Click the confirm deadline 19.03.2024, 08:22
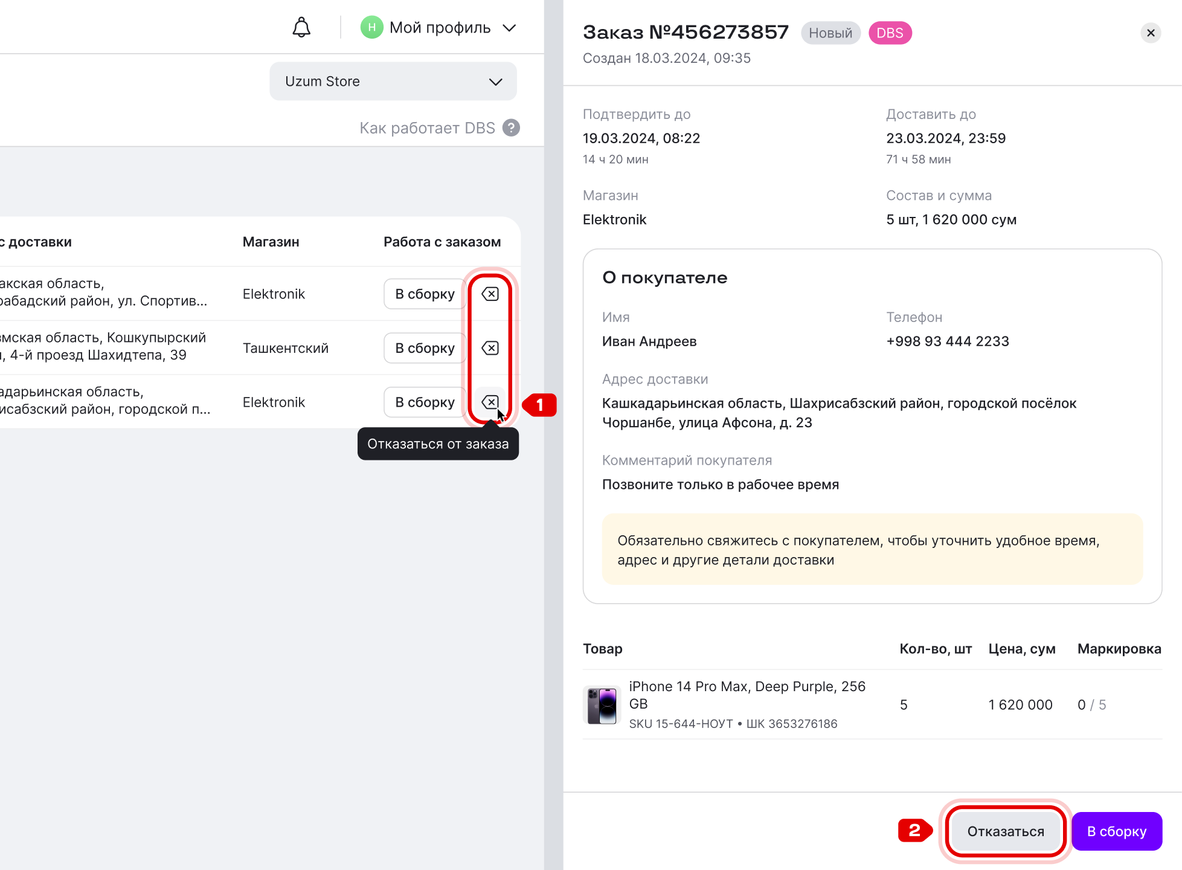This screenshot has width=1182, height=870. 641,138
